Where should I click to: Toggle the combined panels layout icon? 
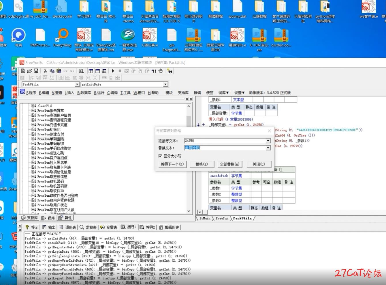pyautogui.click(x=104, y=71)
